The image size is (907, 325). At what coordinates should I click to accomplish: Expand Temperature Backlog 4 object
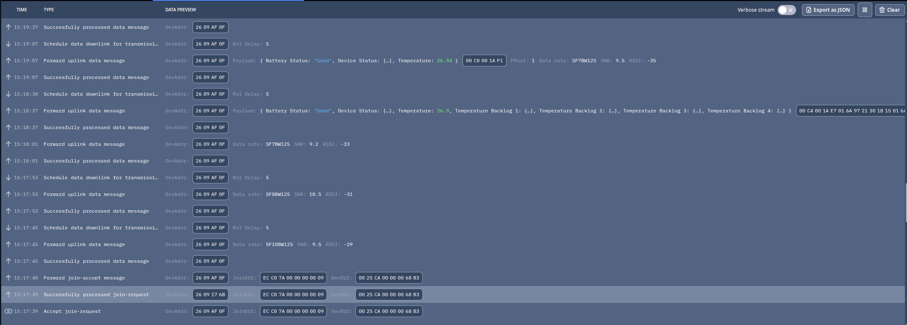[x=781, y=111]
